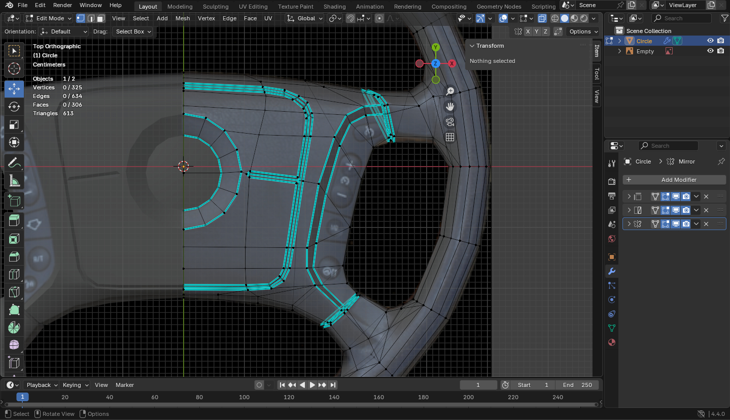Select the Annotate tool
This screenshot has height=420, width=730.
[14, 163]
